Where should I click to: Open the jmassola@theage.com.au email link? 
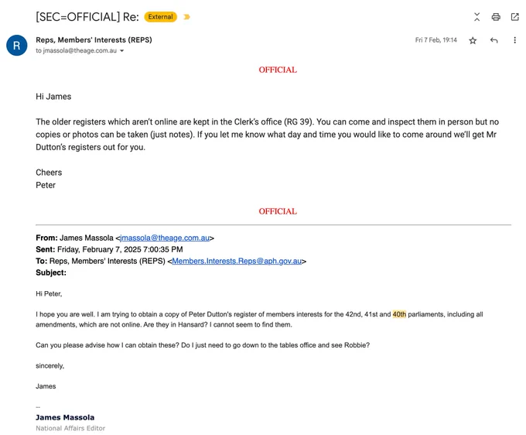[165, 238]
